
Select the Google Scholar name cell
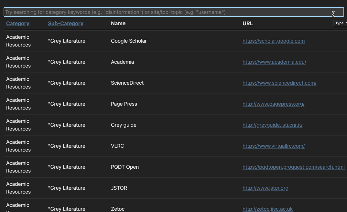[x=129, y=41]
